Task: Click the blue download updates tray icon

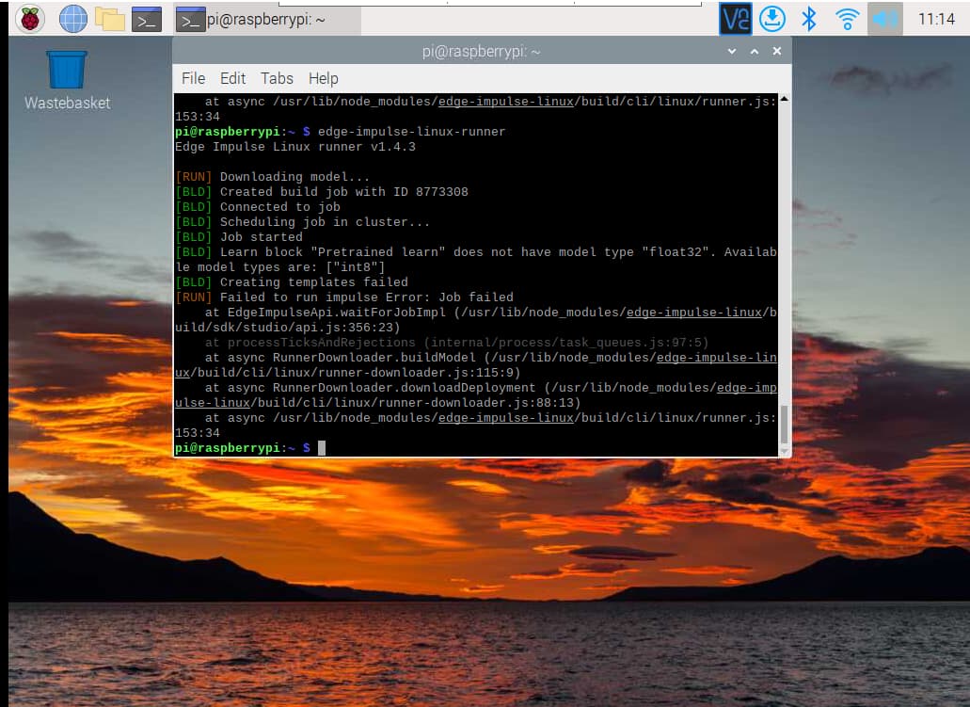Action: pos(771,18)
